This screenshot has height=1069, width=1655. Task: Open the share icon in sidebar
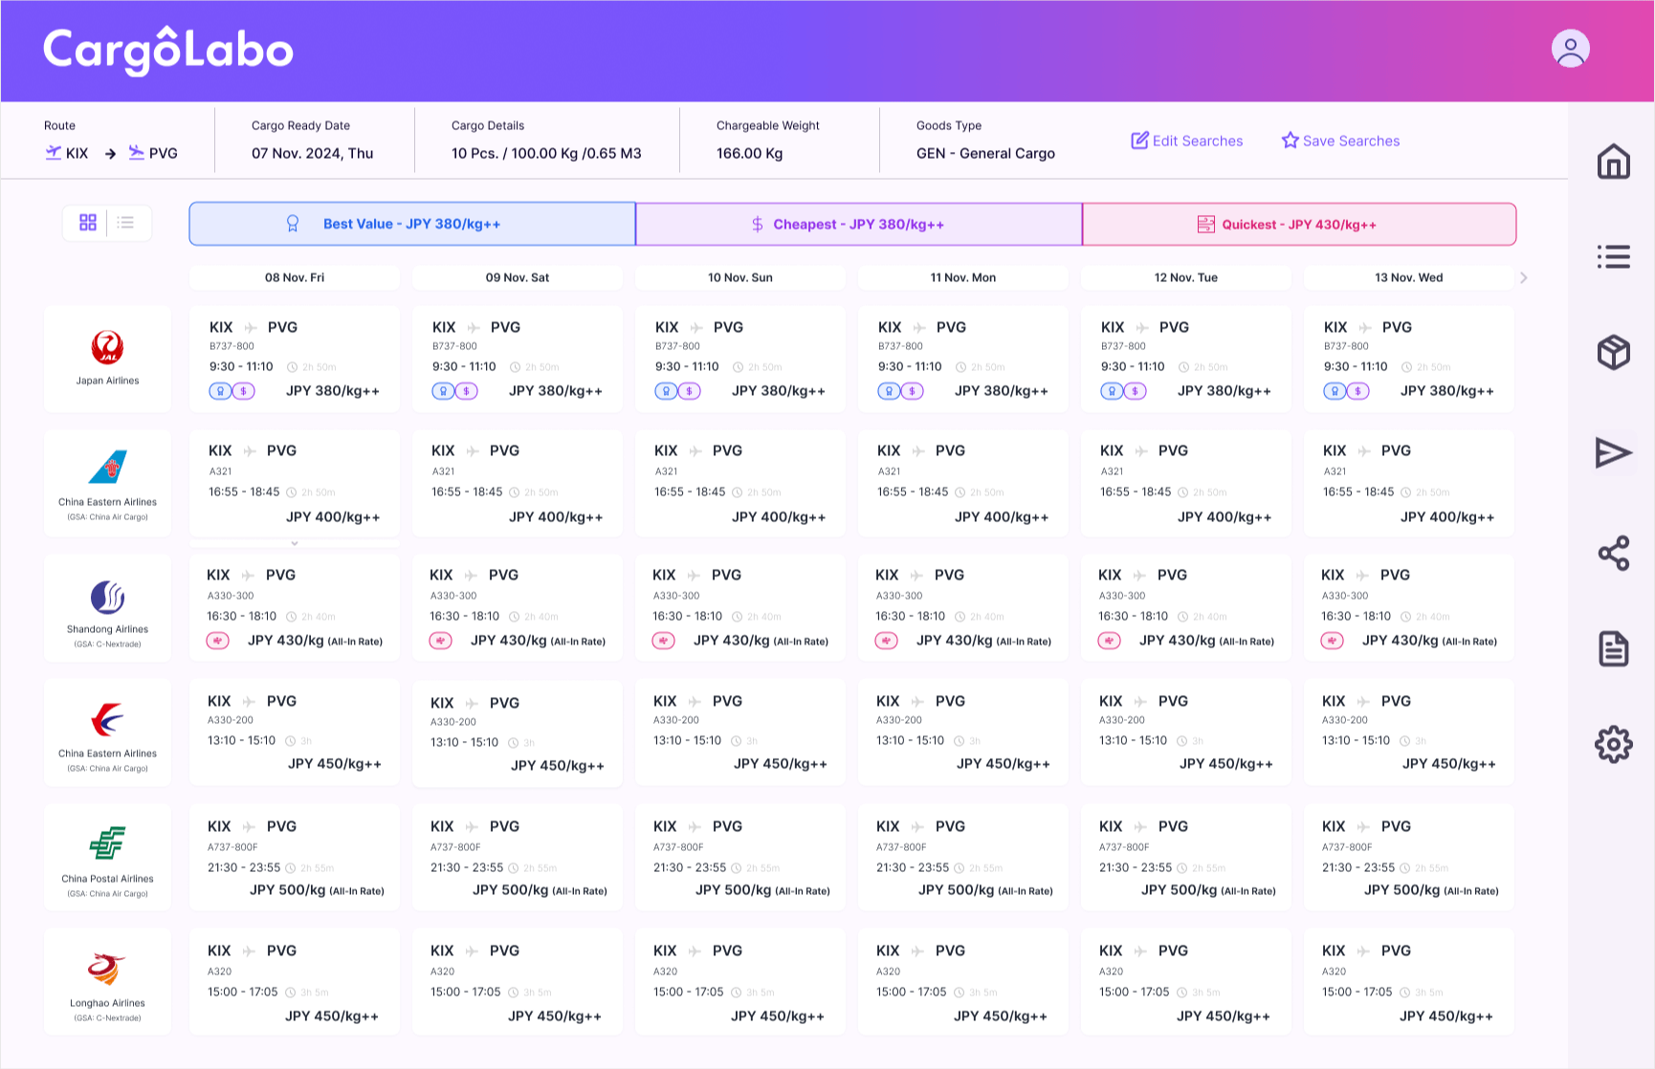pos(1613,553)
